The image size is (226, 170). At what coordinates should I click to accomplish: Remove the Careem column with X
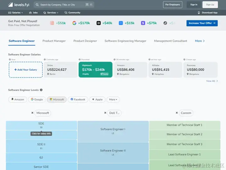pos(177,113)
